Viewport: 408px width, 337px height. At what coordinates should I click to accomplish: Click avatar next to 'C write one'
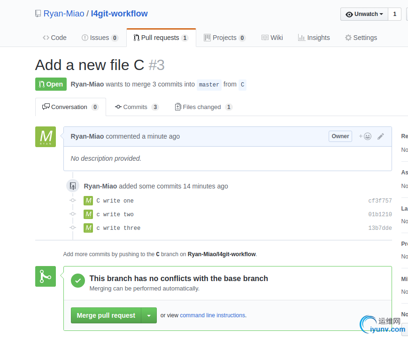pyautogui.click(x=88, y=201)
